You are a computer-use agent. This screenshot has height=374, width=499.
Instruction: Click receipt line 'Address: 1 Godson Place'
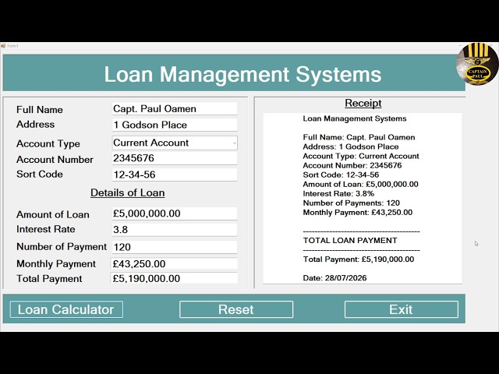(x=351, y=146)
